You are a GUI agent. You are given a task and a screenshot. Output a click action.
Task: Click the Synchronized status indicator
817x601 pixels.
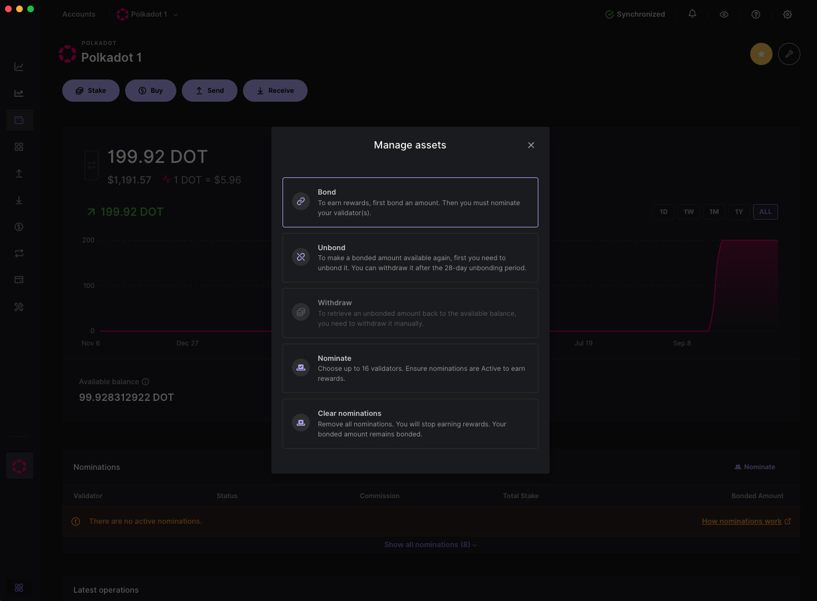(635, 14)
